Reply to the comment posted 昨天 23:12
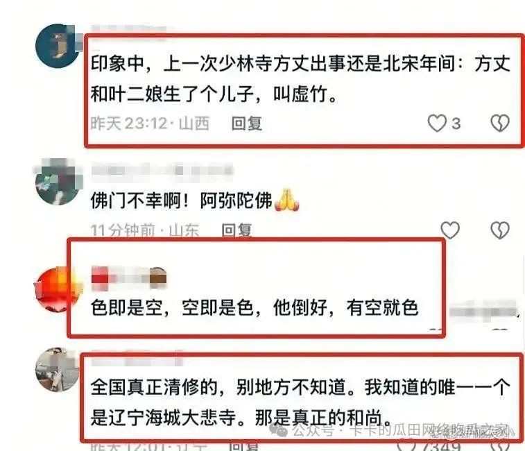 (247, 124)
